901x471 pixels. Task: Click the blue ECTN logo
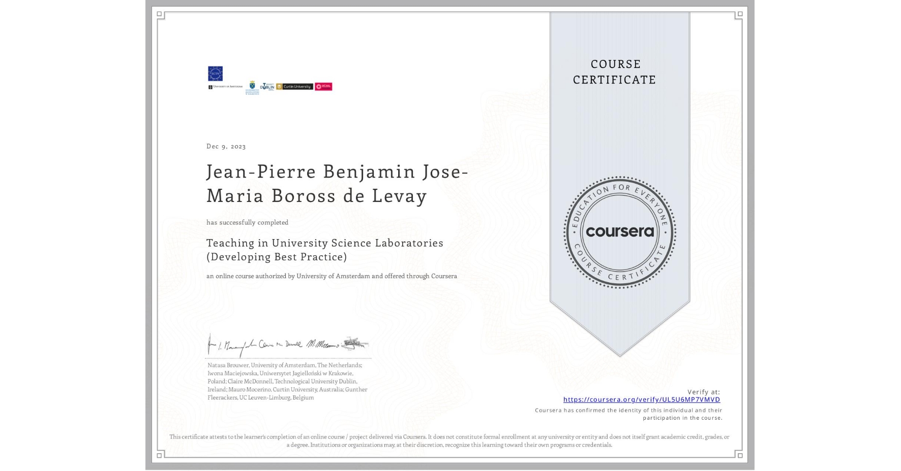pos(215,74)
